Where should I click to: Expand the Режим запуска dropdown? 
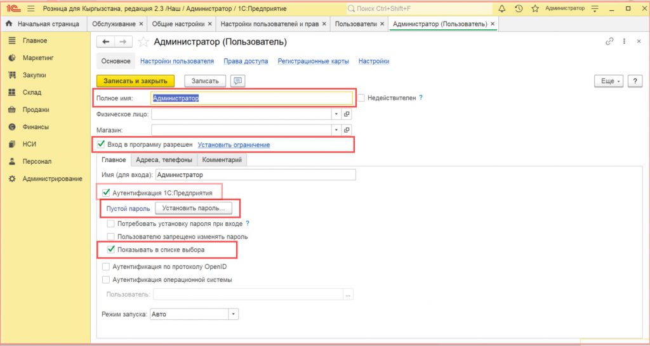[234, 314]
